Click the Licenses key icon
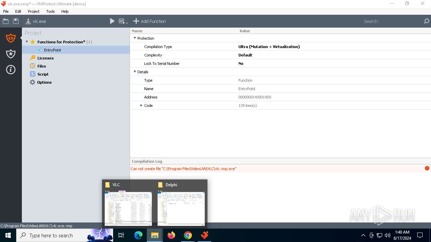This screenshot has width=431, height=242. 32,58
